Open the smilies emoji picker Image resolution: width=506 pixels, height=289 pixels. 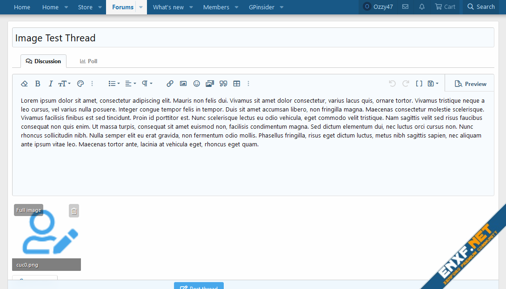point(197,84)
